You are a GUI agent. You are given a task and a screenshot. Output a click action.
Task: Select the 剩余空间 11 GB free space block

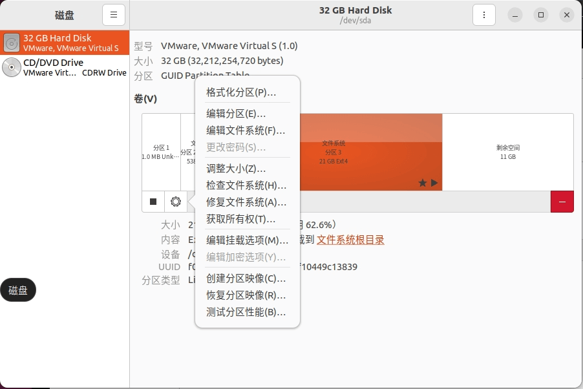click(507, 152)
